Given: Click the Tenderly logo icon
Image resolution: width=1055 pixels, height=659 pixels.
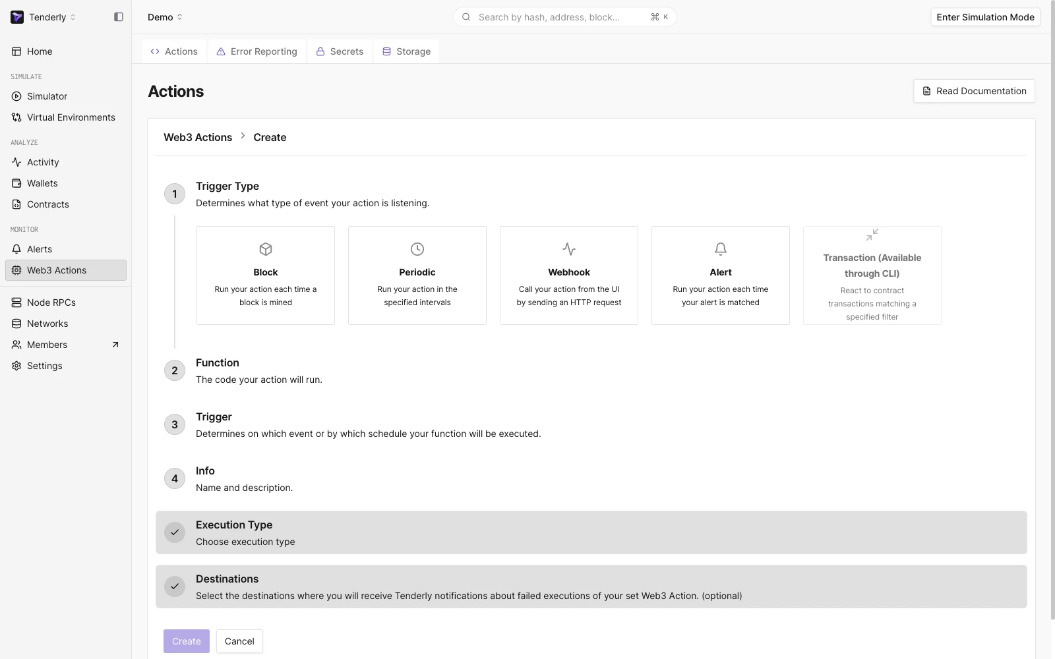Looking at the screenshot, I should (17, 17).
